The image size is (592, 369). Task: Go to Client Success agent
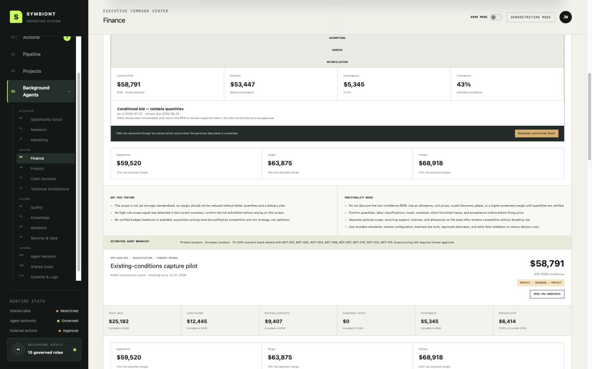(x=46, y=179)
